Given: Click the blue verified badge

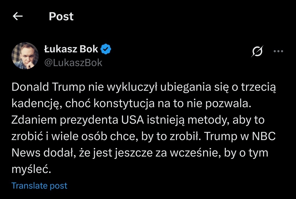Looking at the screenshot, I should (x=106, y=49).
